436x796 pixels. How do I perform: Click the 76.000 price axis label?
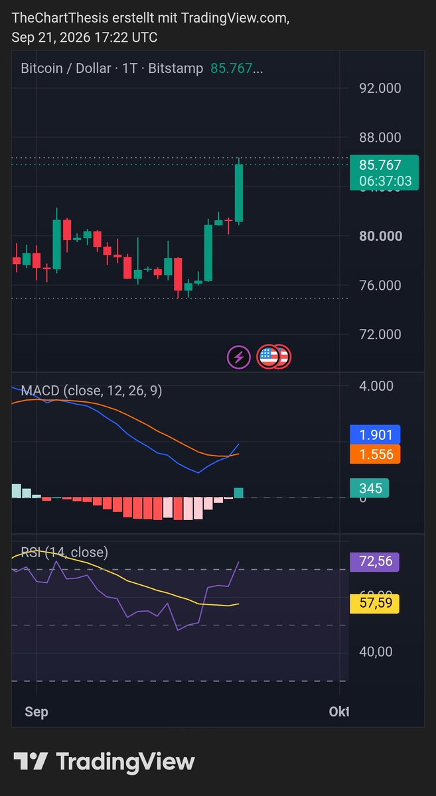click(380, 285)
